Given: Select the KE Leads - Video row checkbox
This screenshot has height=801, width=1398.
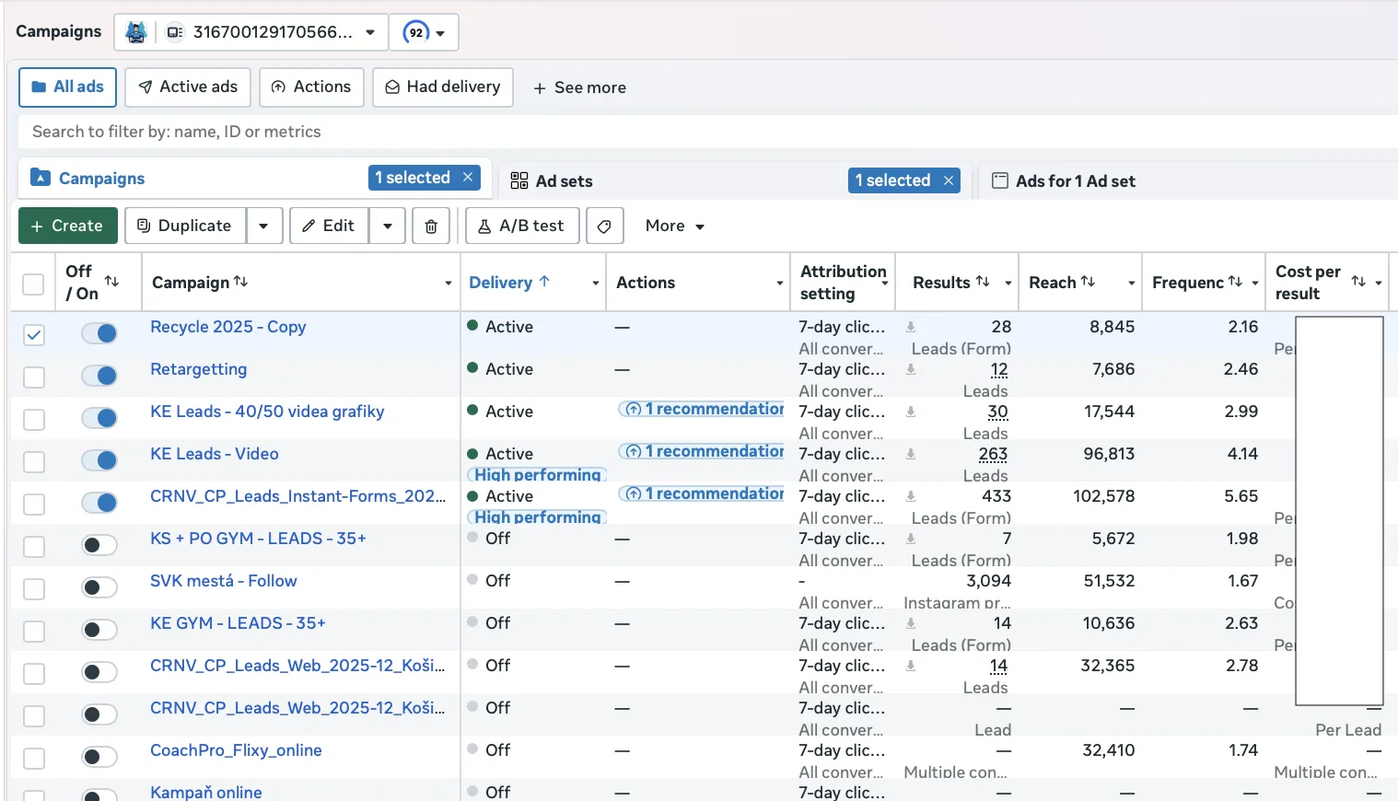Looking at the screenshot, I should point(34,462).
